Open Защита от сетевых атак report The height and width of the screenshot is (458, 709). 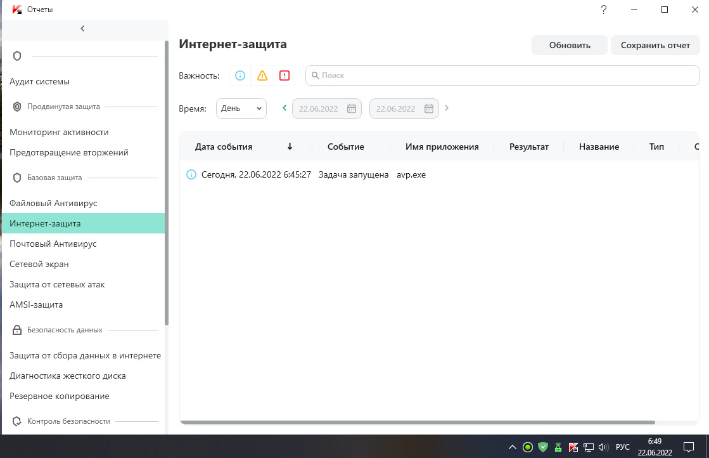pyautogui.click(x=57, y=284)
